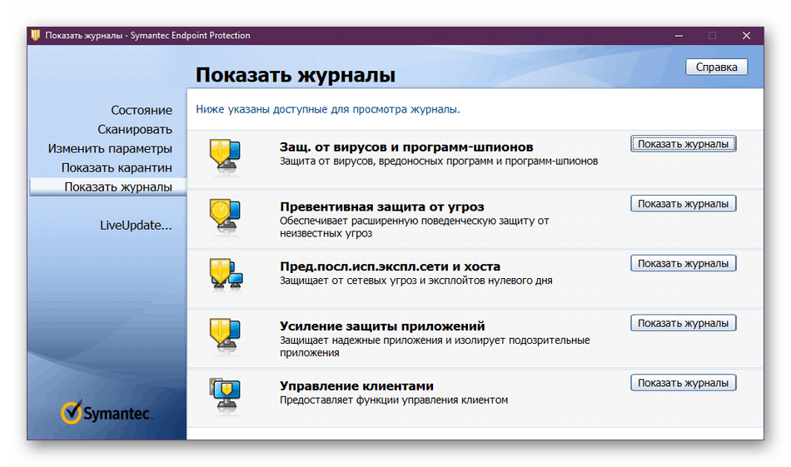Click the text Ниже указаны доступные для просмотра журналы
The image size is (791, 467).
pyautogui.click(x=328, y=109)
